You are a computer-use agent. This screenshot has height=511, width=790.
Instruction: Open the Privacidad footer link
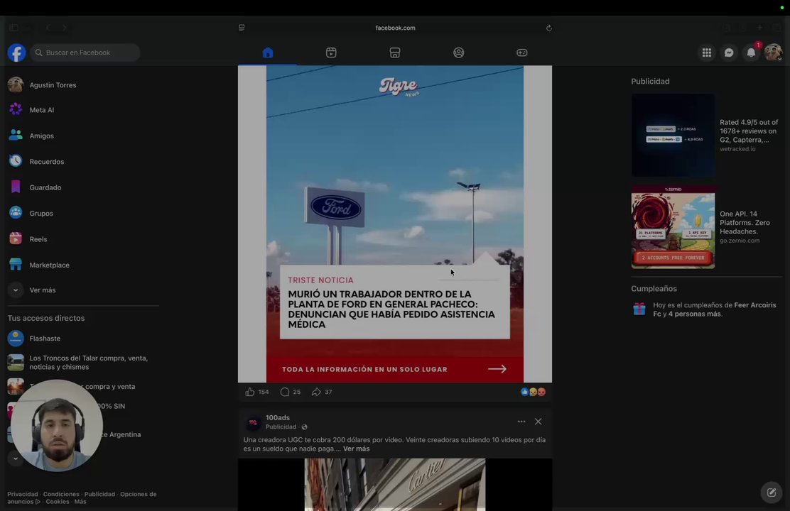click(x=23, y=494)
